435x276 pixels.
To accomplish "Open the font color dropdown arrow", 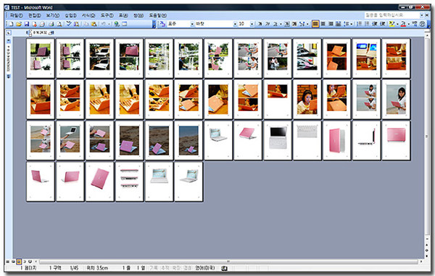I will 409,24.
